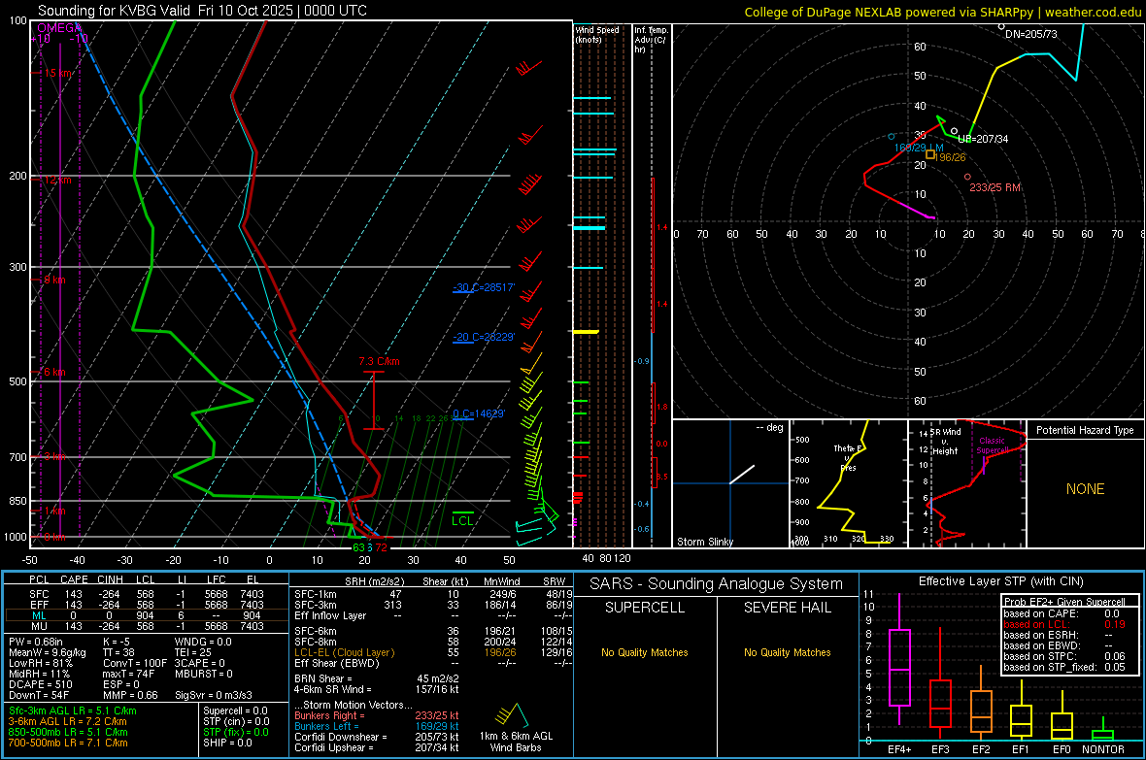The height and width of the screenshot is (760, 1146).
Task: Click the 'MMP = 0.66' value
Action: (130, 696)
